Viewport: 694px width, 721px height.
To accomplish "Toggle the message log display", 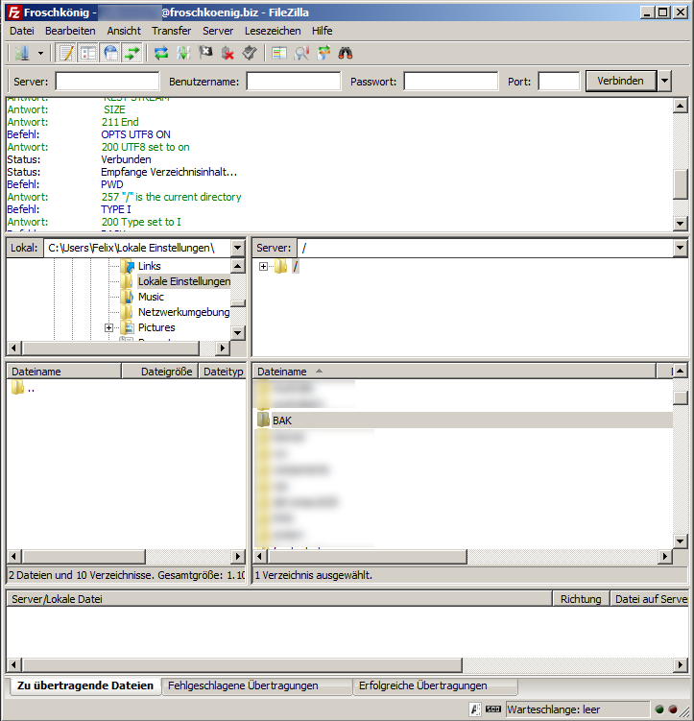I will pos(65,53).
